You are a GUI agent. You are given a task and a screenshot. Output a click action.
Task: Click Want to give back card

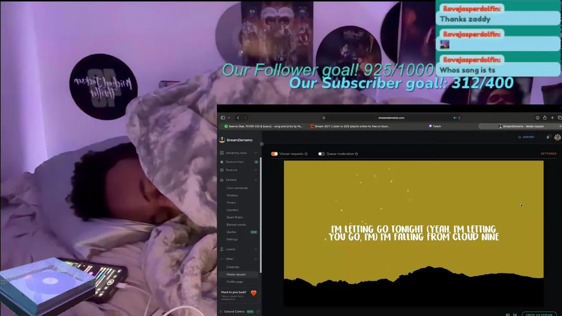coord(239,295)
